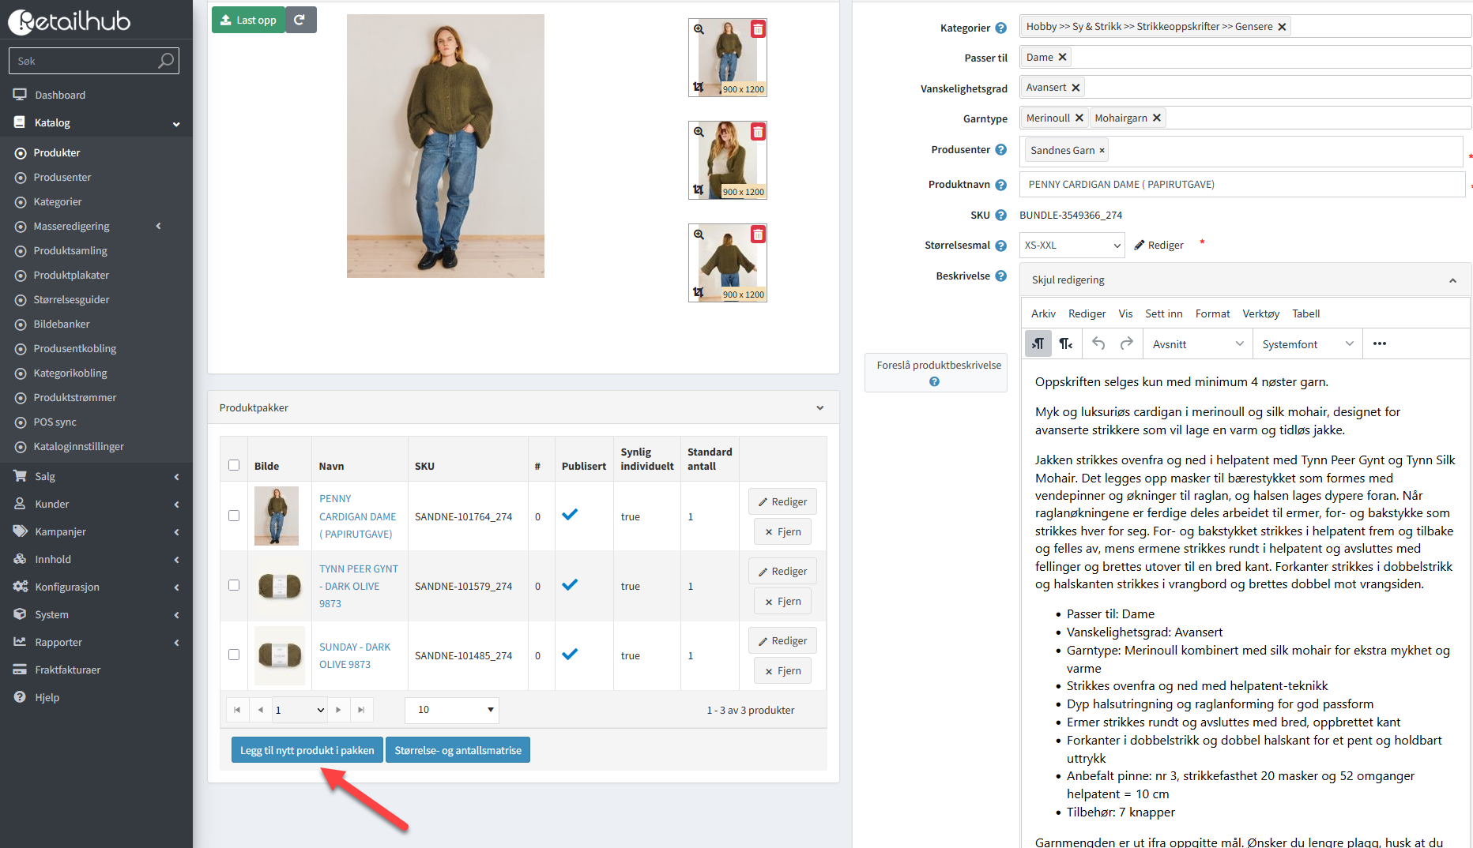Zoom the second thumbnail with magnifier icon

699,132
